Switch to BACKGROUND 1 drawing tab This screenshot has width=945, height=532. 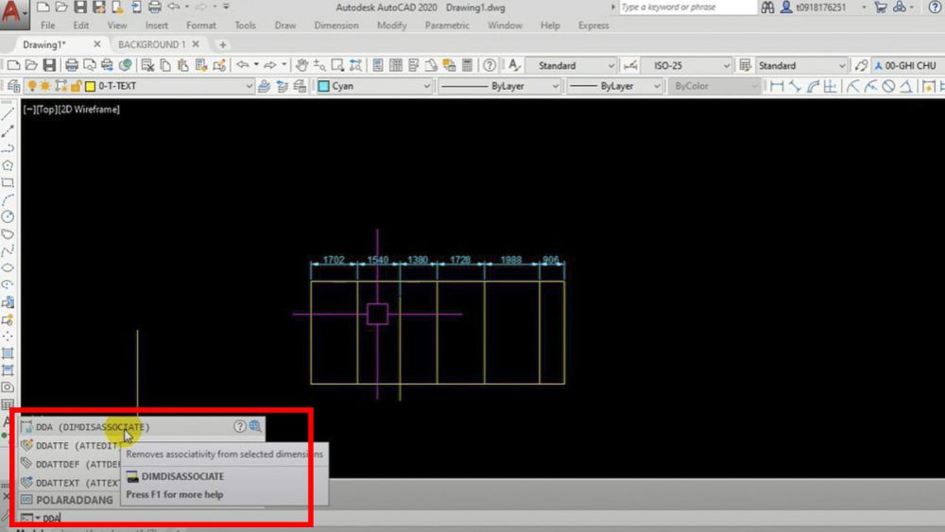pyautogui.click(x=152, y=44)
